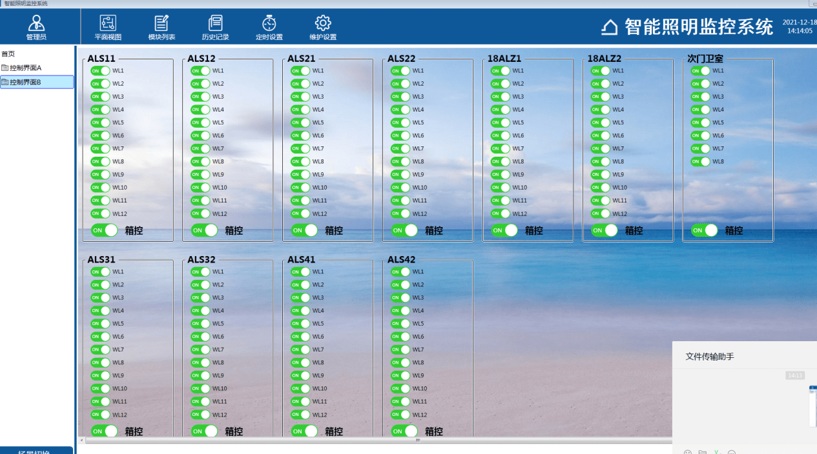Select 首页 in the left navigation tree
This screenshot has height=454, width=817.
[x=8, y=54]
